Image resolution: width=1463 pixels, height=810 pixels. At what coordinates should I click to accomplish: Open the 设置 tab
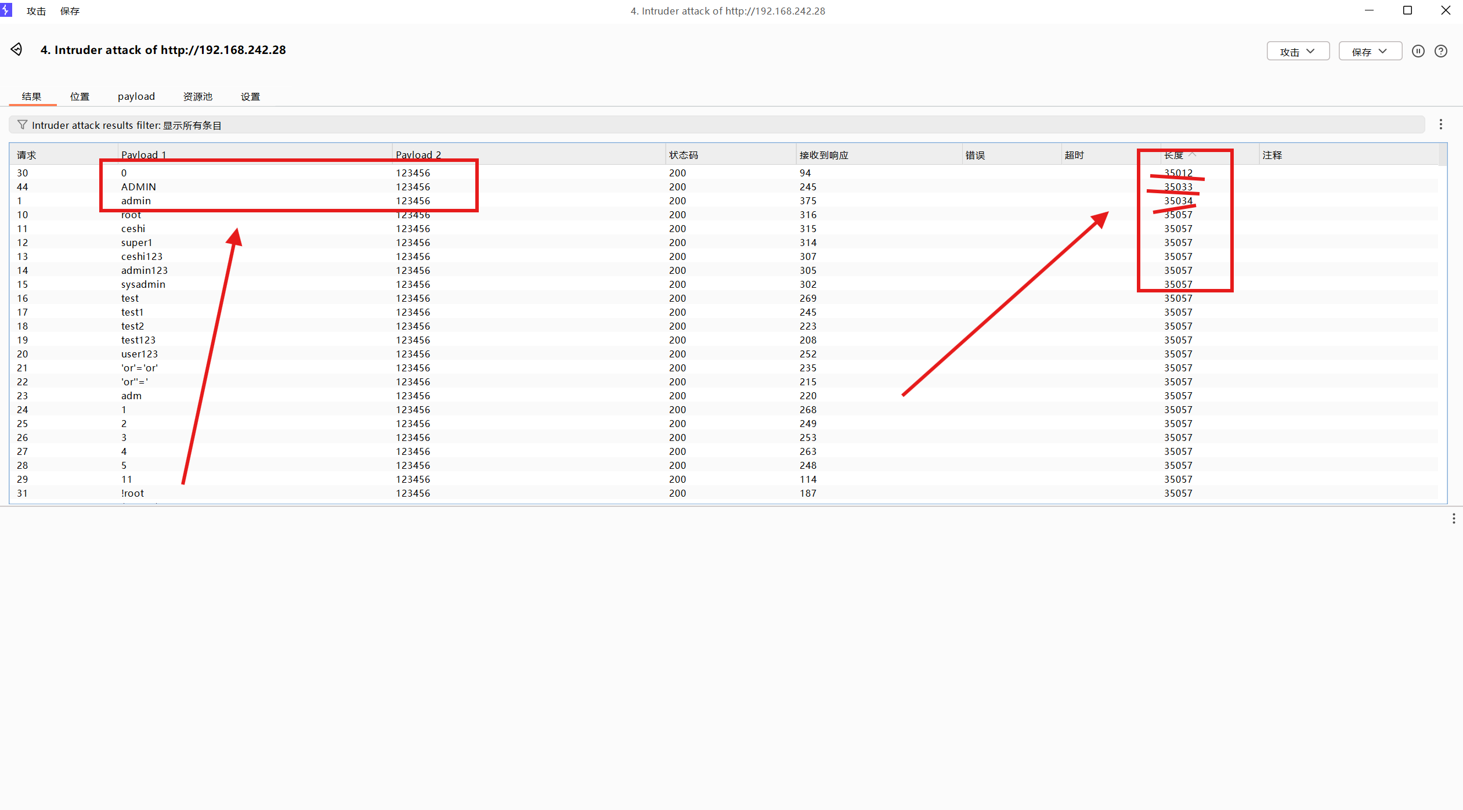(x=250, y=96)
